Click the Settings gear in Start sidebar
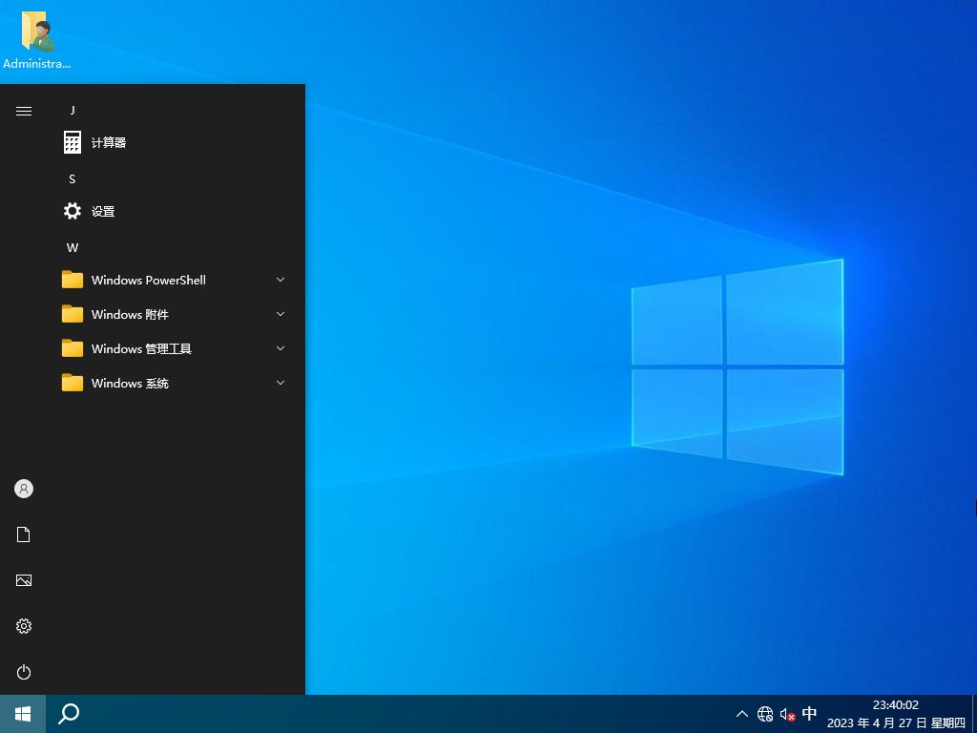977x733 pixels. [x=24, y=626]
